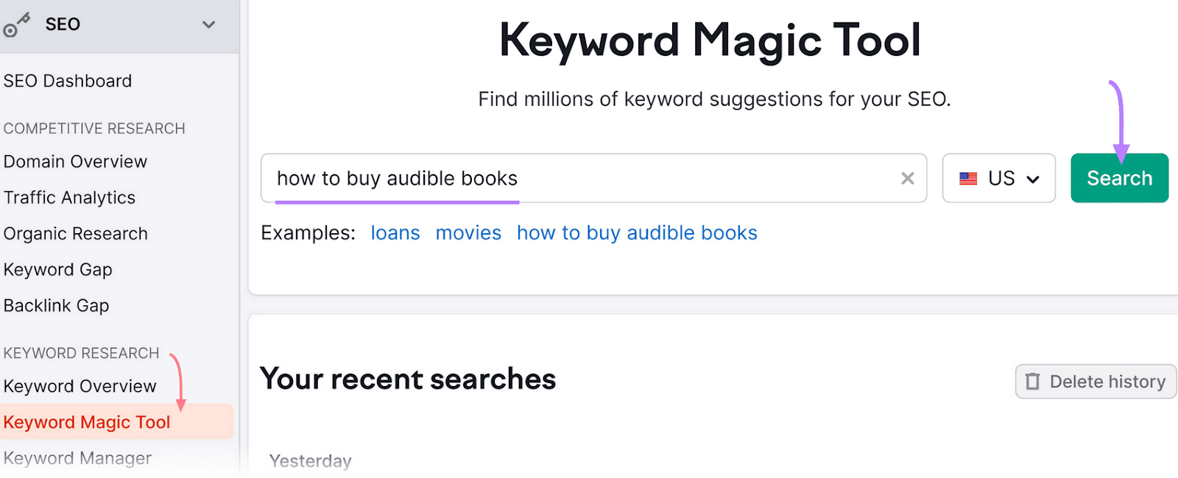Screen dimensions: 1178x478
Task: Select Keyword Overview in the sidebar
Action: click(80, 385)
